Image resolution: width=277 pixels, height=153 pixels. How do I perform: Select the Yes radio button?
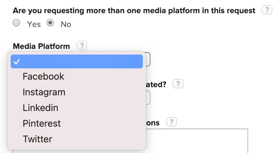[x=16, y=23]
